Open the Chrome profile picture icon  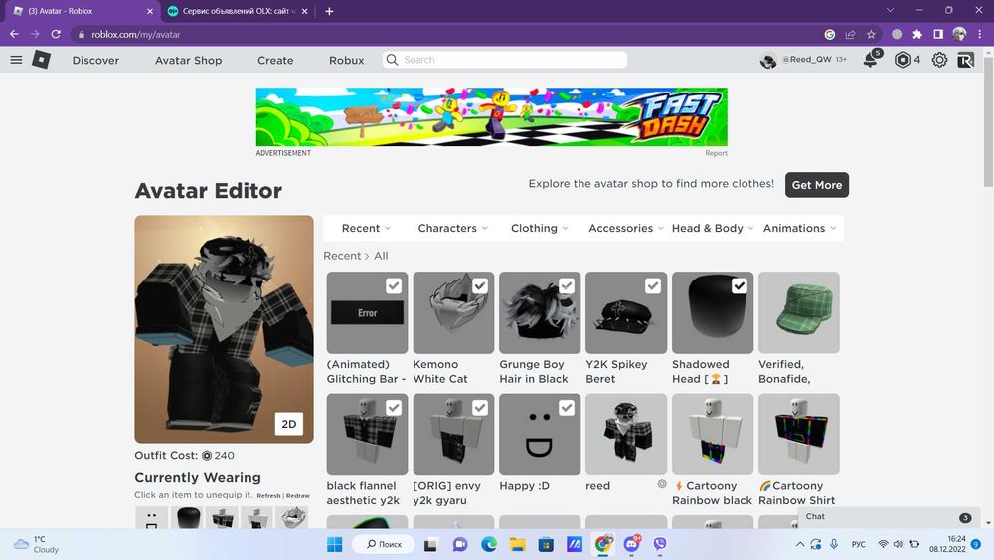coord(959,34)
